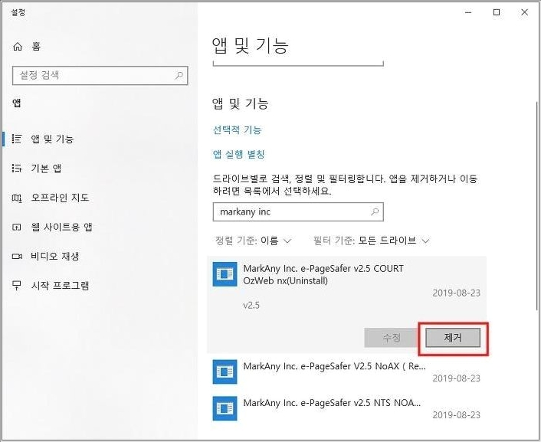This screenshot has width=541, height=442.
Task: Click the 웹 사이트용 앱 icon
Action: tap(17, 227)
